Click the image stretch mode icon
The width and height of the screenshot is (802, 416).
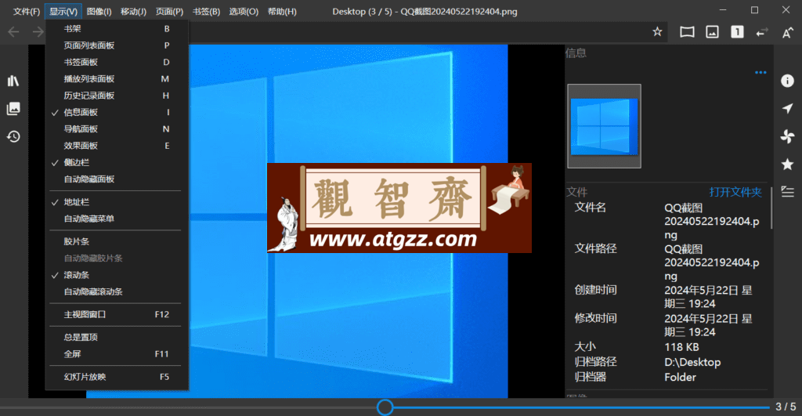tap(712, 32)
